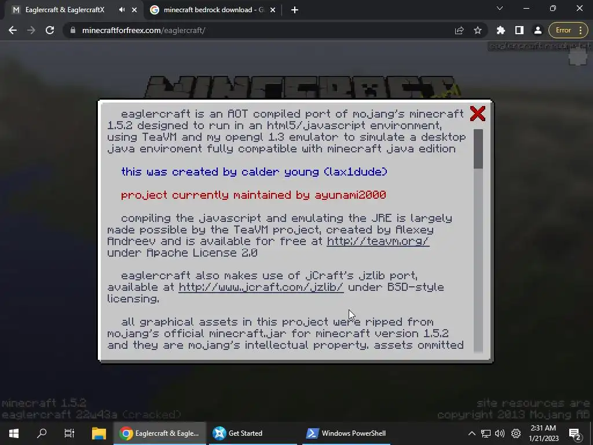Viewport: 593px width, 445px height.
Task: Go forward in Chrome browser
Action: 31,30
